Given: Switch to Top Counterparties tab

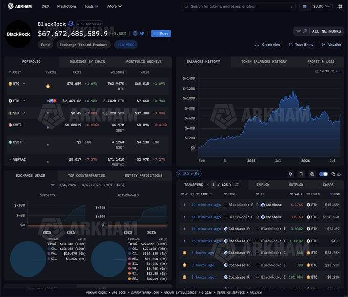Looking at the screenshot, I should point(86,176).
